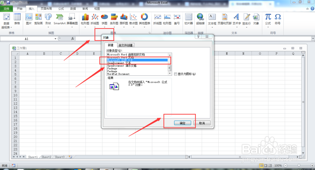Screen dimensions: 315x170
Task: Switch to Page Layout view in status bar
Action: click(x=266, y=166)
